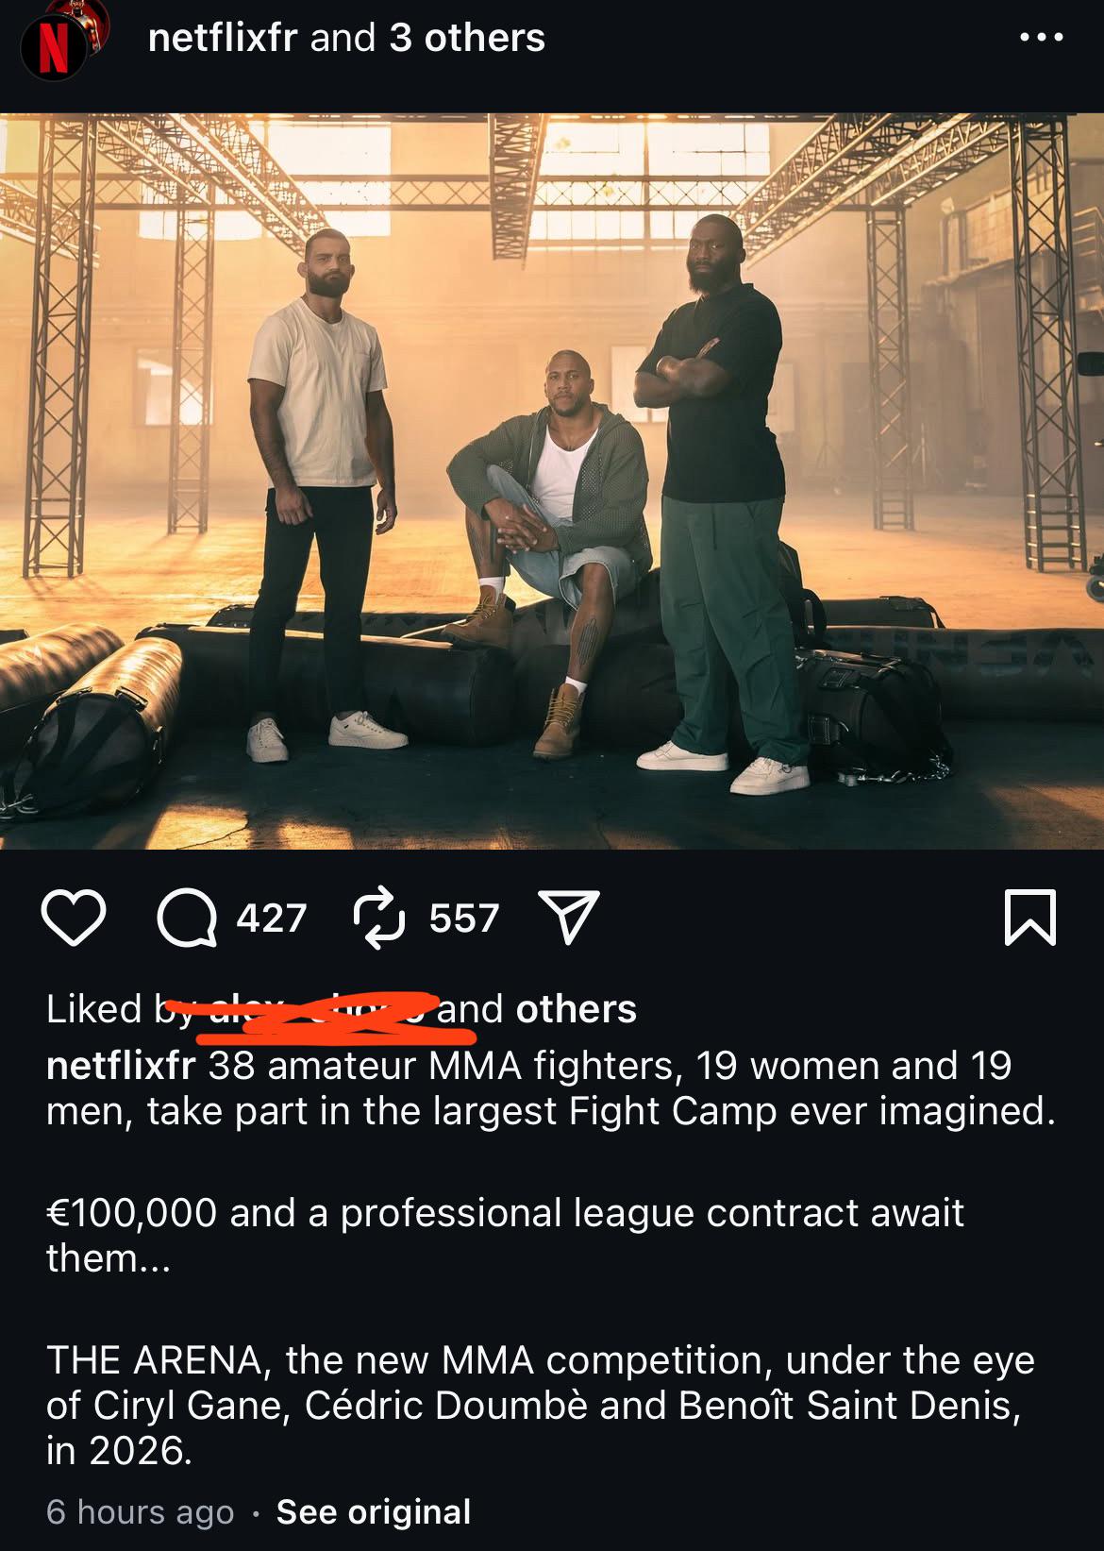Tap the repost arrows icon
This screenshot has width=1104, height=1551.
[x=379, y=918]
